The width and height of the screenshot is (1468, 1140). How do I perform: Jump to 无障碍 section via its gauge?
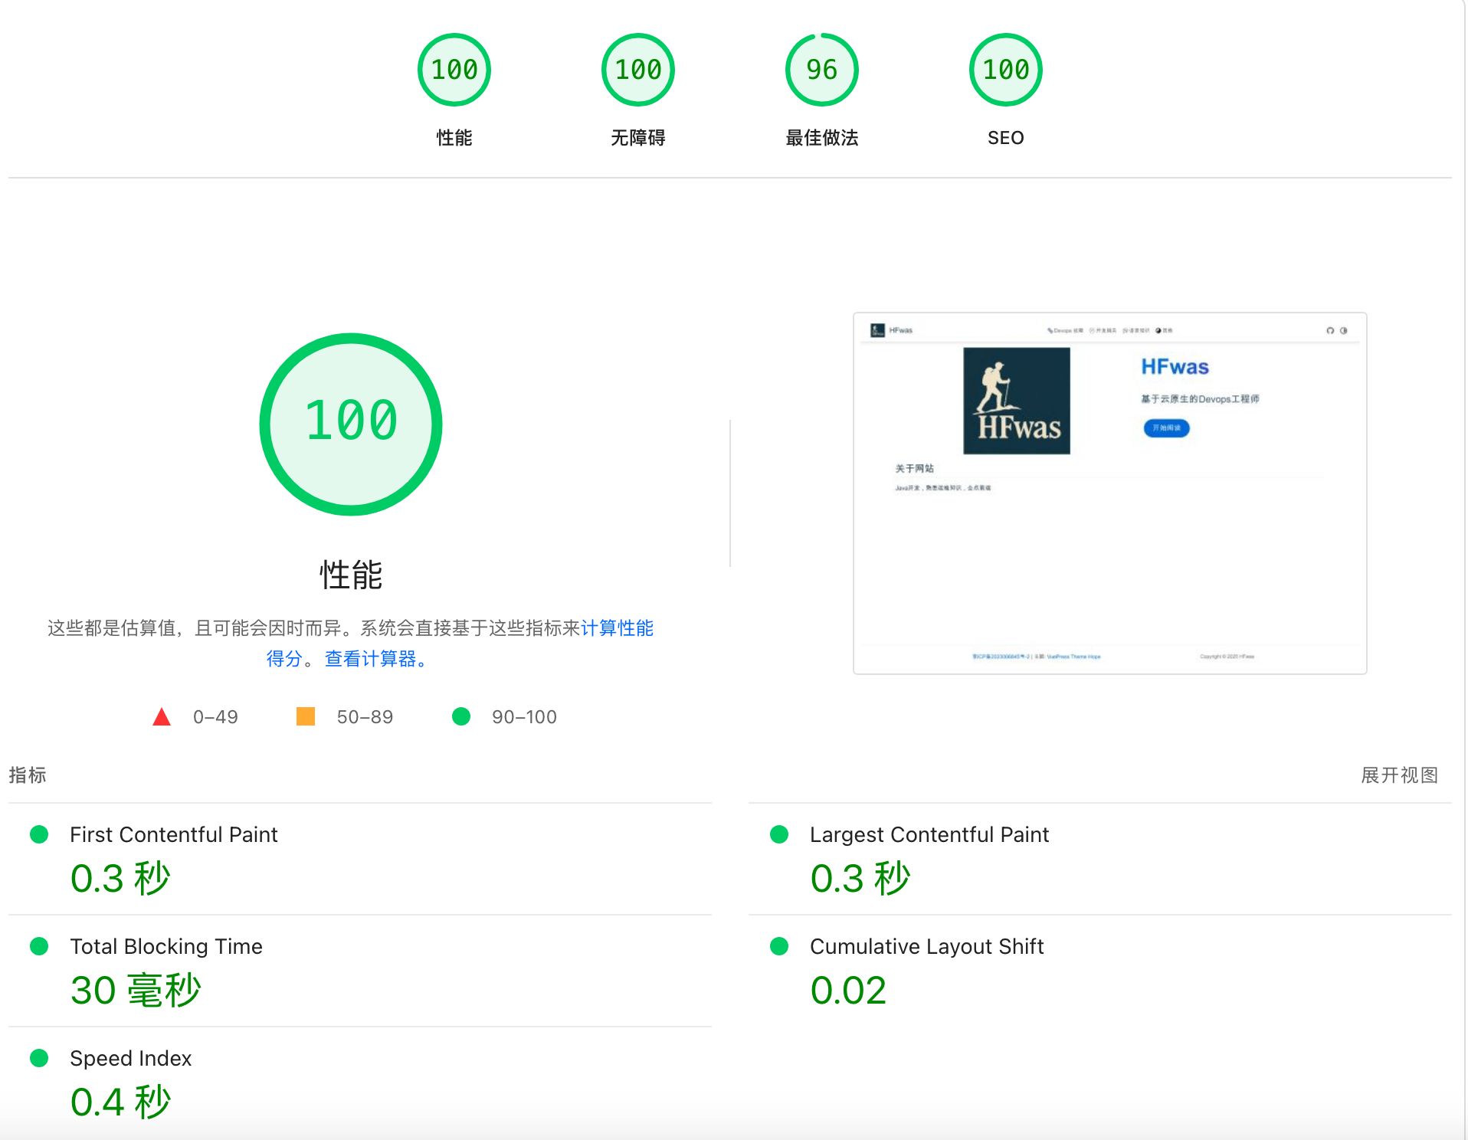click(x=637, y=70)
